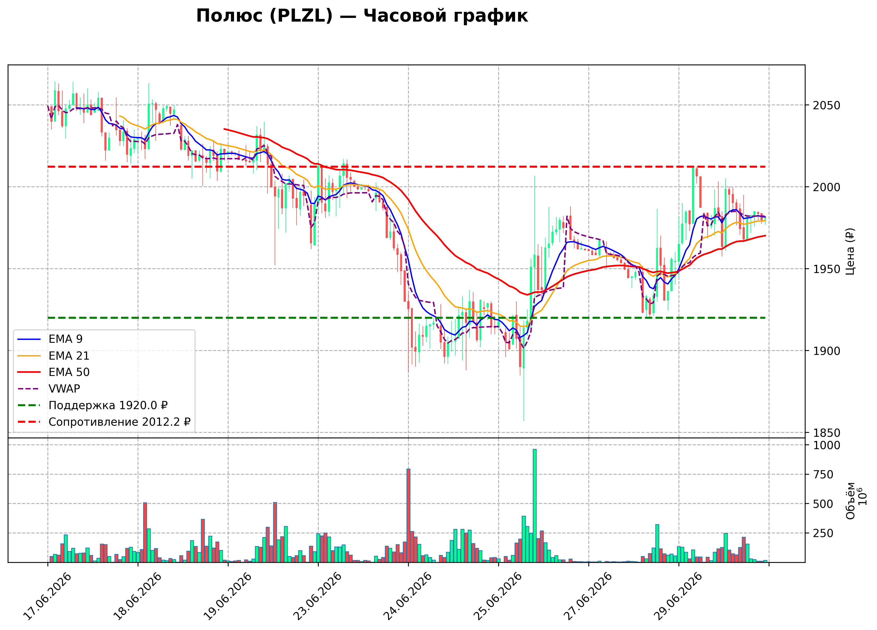The height and width of the screenshot is (630, 877).
Task: Click the orange EMA 21 legend line sample
Action: [x=29, y=356]
